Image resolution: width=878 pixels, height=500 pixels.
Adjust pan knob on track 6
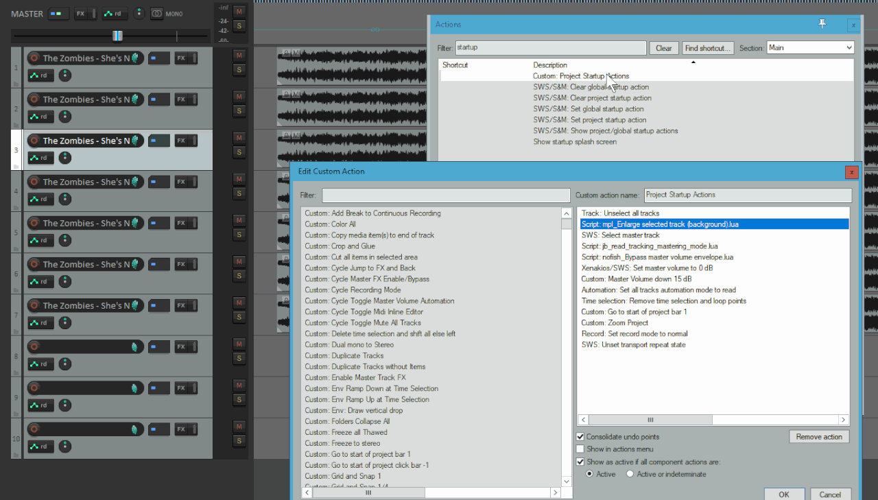(64, 281)
